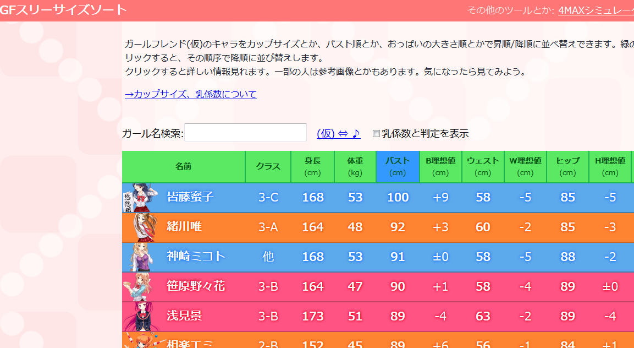Sort by the highlighted バスト column header
The width and height of the screenshot is (634, 348).
click(398, 166)
